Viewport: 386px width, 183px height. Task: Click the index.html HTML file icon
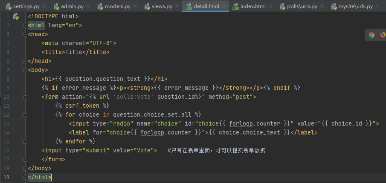(x=235, y=6)
